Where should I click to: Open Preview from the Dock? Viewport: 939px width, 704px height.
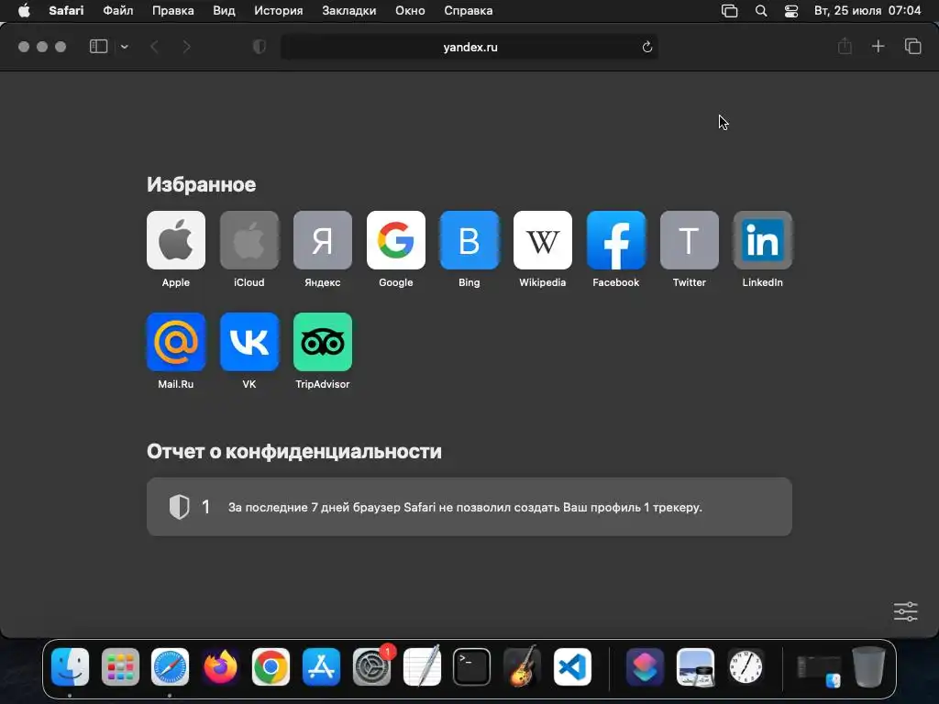(x=695, y=666)
